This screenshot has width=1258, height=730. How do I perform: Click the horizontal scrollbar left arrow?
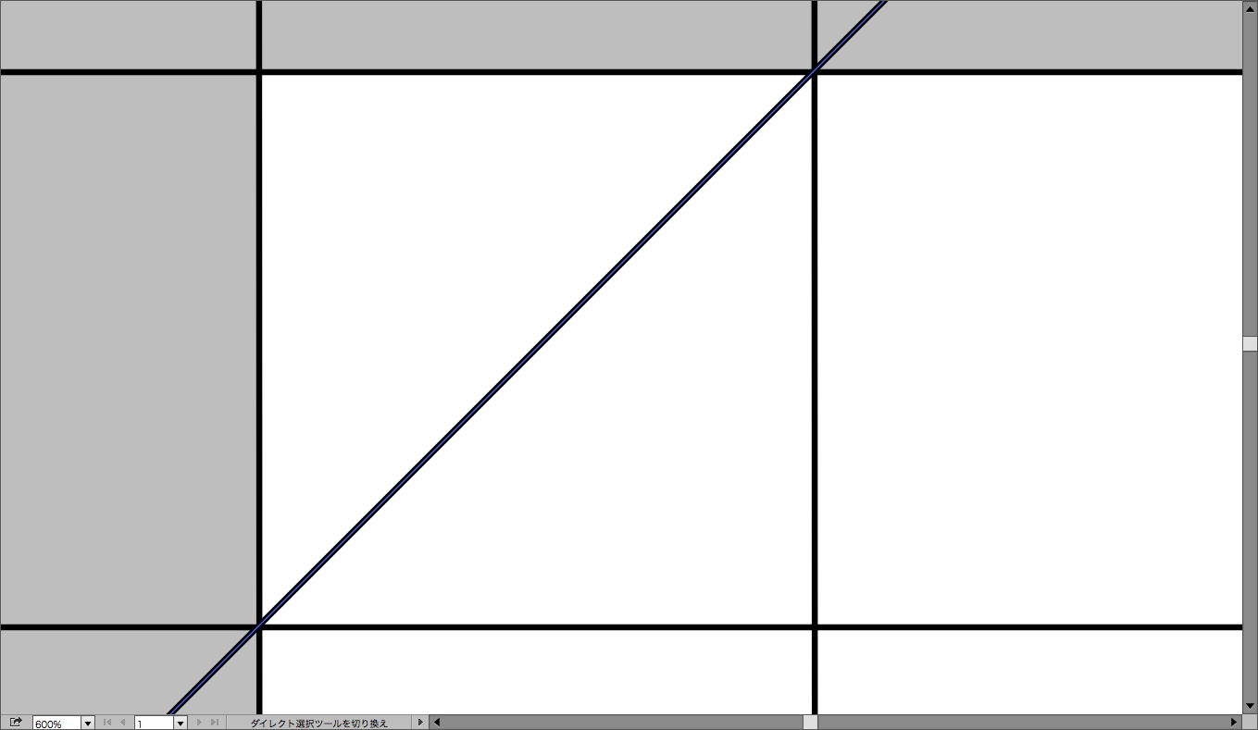[437, 723]
